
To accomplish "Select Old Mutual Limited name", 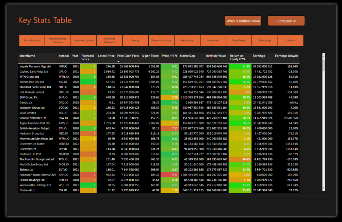I will coord(32,92).
